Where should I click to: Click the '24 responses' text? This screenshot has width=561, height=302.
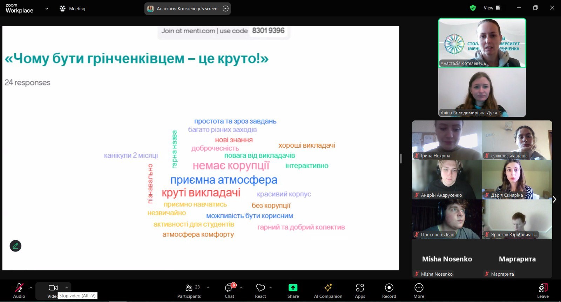point(27,83)
